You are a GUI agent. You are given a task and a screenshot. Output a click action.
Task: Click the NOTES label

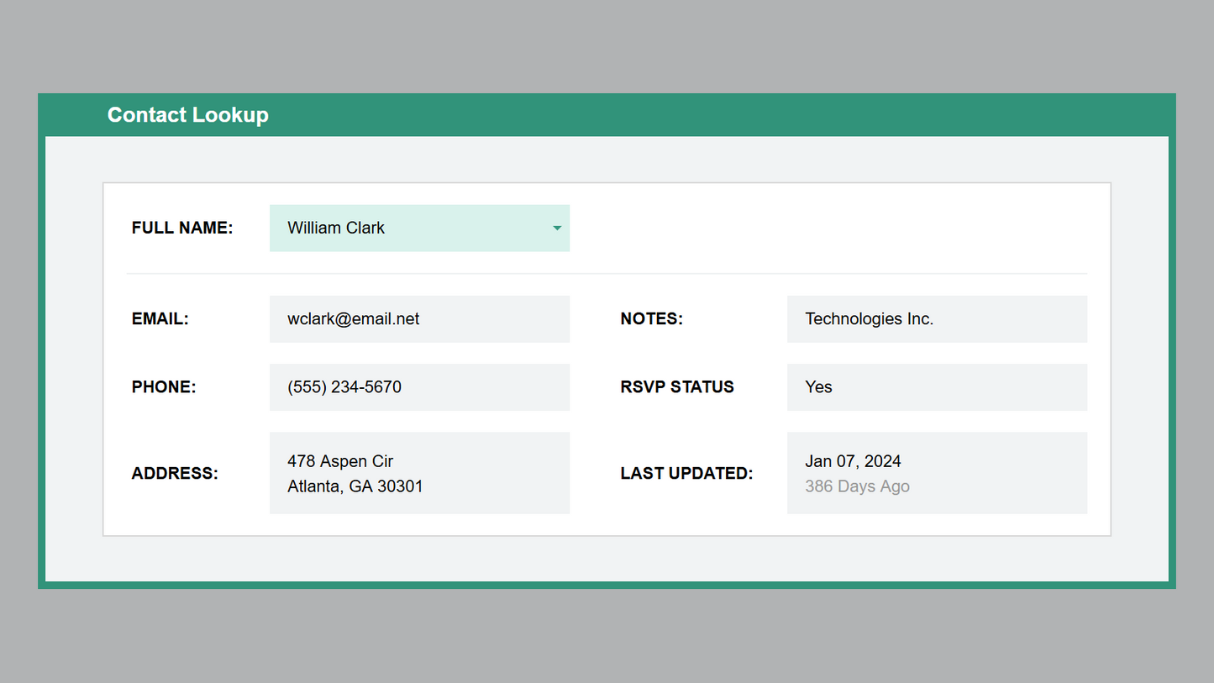tap(651, 319)
